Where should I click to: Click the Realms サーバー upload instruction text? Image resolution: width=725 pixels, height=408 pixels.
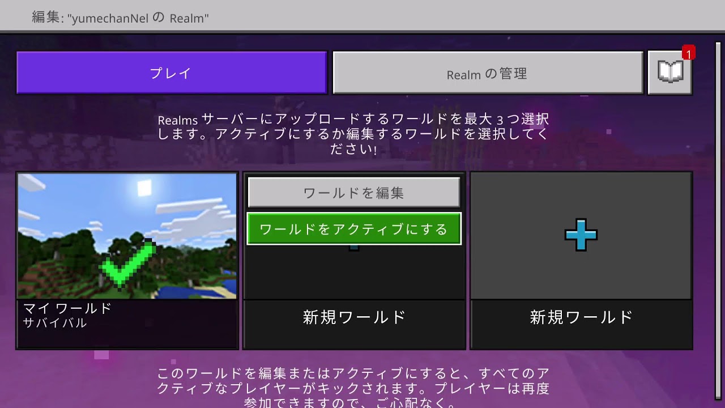point(353,134)
